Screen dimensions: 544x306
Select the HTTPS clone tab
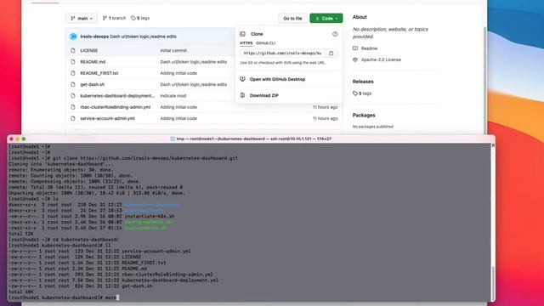point(246,43)
